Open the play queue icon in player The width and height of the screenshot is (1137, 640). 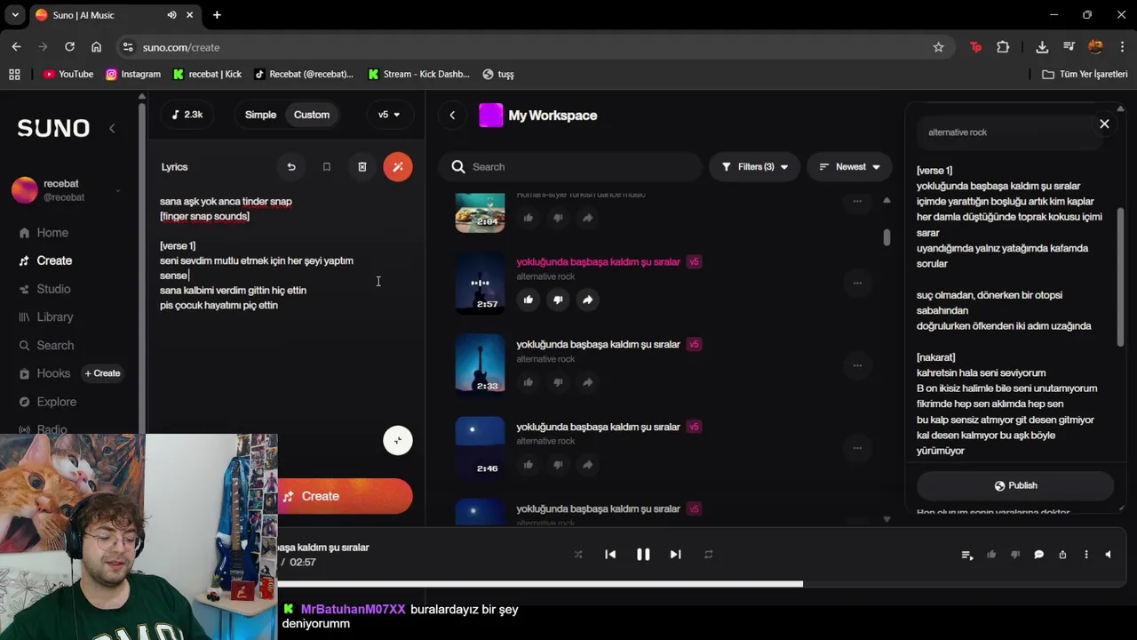click(967, 555)
